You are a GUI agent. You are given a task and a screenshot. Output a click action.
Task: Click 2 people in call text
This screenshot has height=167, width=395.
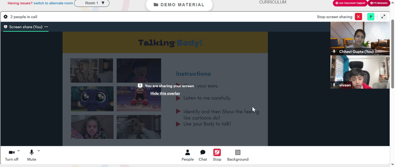[x=24, y=17]
